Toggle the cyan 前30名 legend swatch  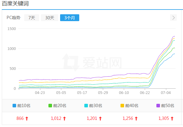point(86,106)
